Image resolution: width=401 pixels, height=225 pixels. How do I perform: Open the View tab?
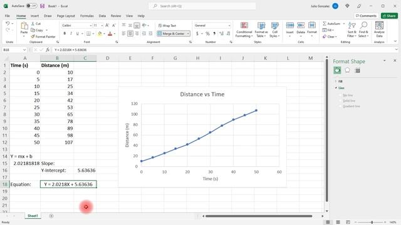129,16
